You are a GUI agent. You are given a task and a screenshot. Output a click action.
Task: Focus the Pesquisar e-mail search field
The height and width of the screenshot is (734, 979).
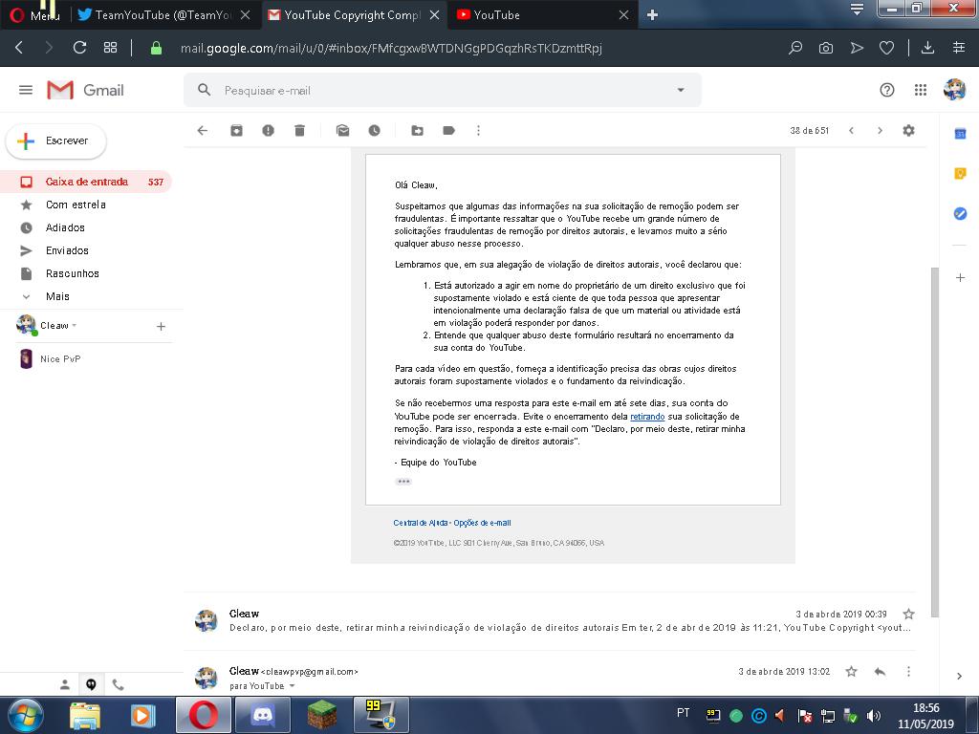pos(442,91)
